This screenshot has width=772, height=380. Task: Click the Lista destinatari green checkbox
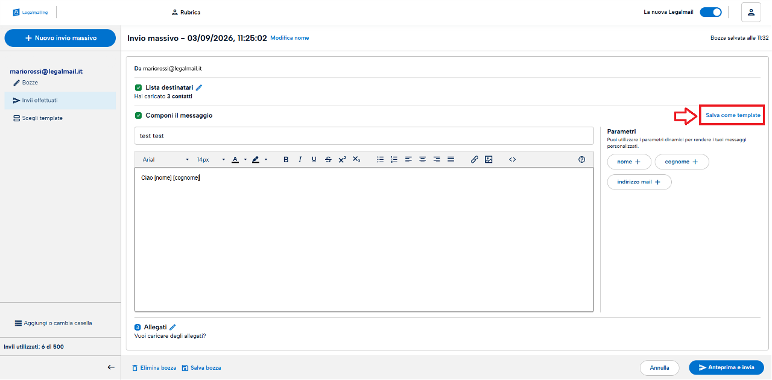click(138, 87)
